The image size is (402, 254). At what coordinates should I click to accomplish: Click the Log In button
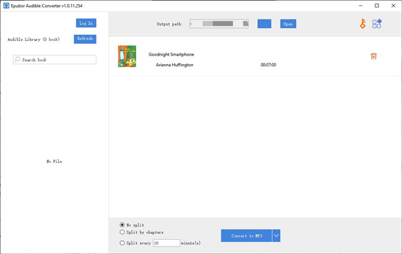(86, 23)
